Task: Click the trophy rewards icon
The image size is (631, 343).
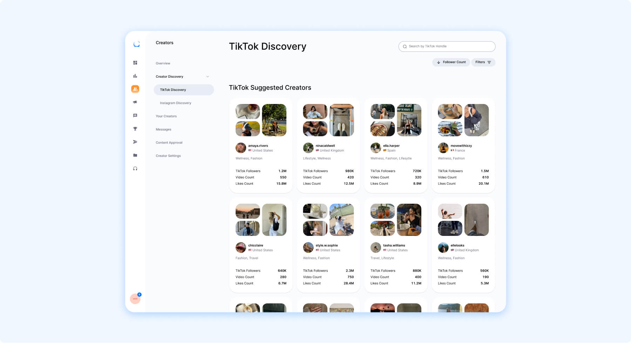Action: pos(135,128)
